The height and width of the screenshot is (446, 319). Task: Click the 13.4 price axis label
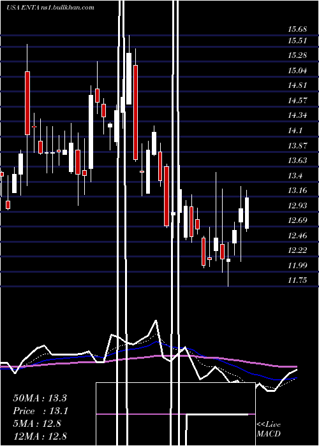pos(295,175)
